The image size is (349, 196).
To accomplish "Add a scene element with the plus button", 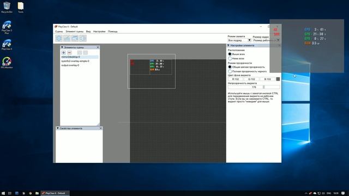I will click(64, 53).
